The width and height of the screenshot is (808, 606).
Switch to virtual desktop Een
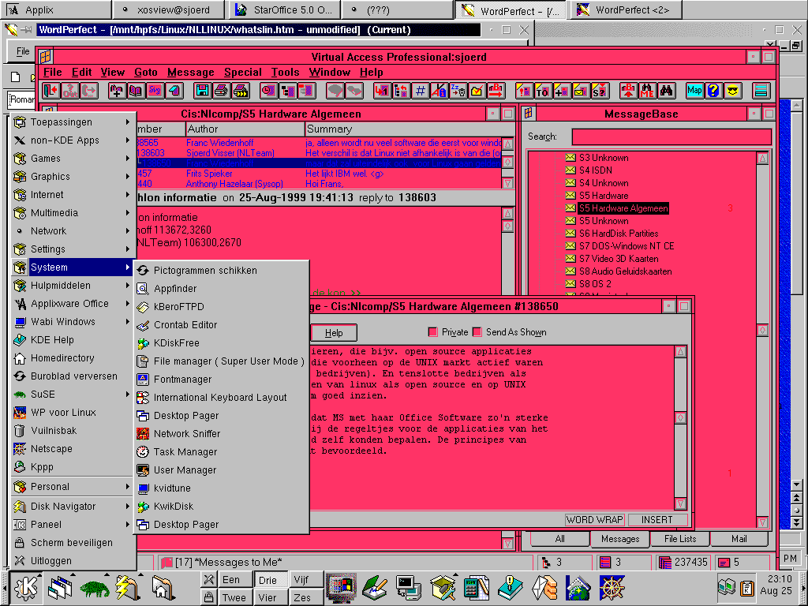click(x=235, y=580)
